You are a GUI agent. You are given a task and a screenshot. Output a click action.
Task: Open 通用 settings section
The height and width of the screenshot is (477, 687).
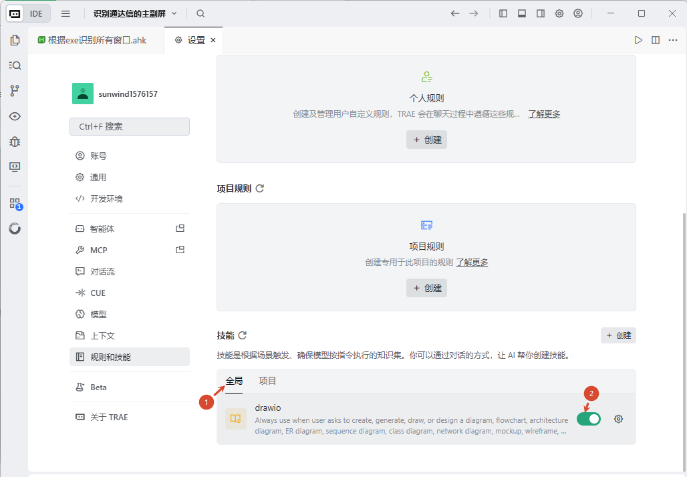click(130, 178)
